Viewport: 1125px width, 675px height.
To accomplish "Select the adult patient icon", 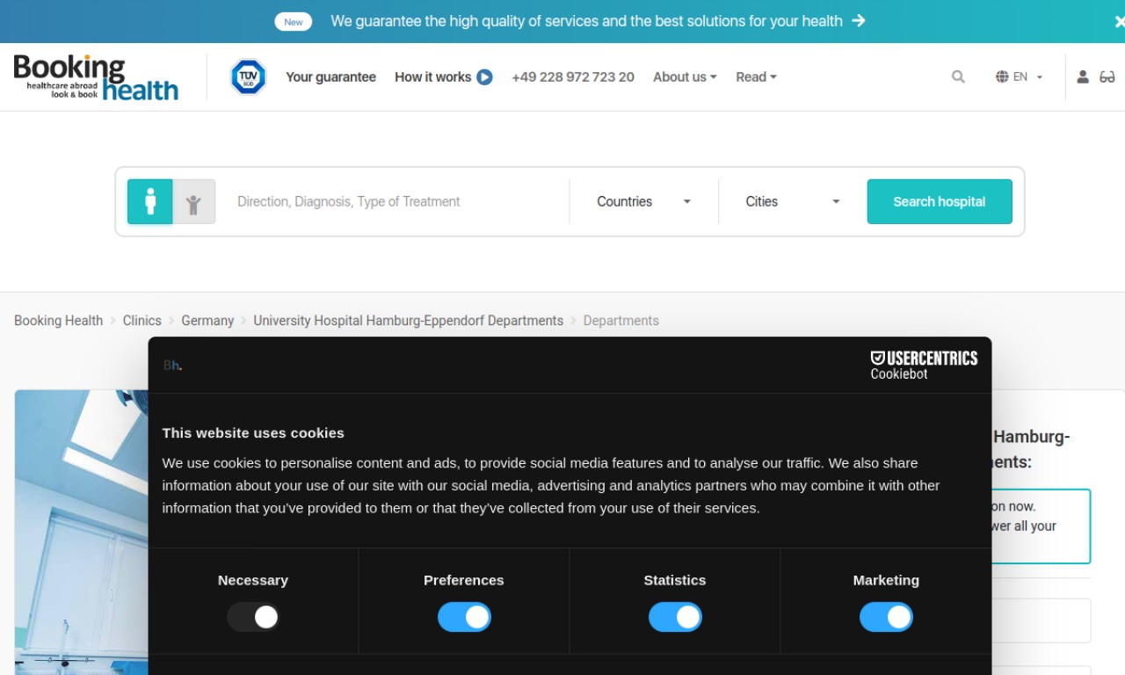I will pyautogui.click(x=150, y=201).
